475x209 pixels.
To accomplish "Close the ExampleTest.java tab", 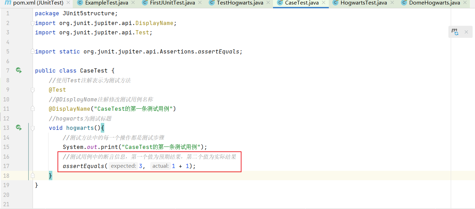I will pos(133,3).
